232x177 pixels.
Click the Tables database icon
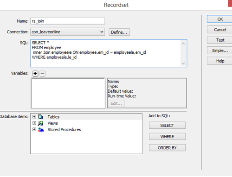tap(40, 117)
